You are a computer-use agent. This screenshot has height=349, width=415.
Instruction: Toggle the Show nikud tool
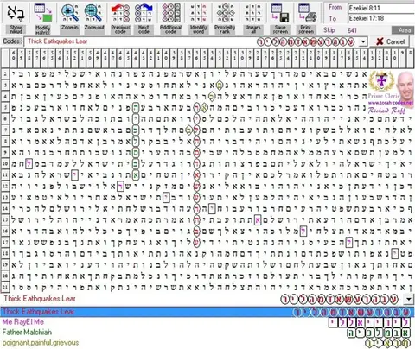[x=16, y=17]
